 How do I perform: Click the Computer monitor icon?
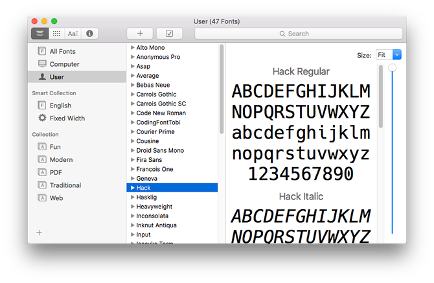42,64
